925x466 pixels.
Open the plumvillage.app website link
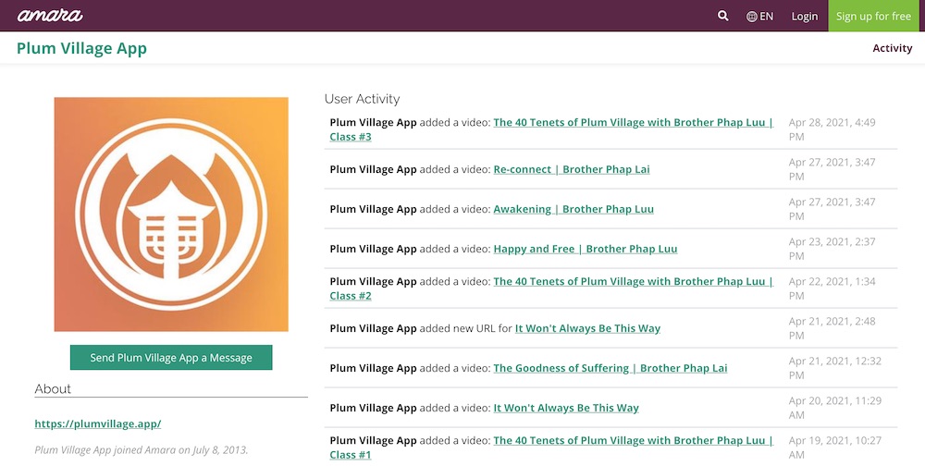tap(98, 423)
